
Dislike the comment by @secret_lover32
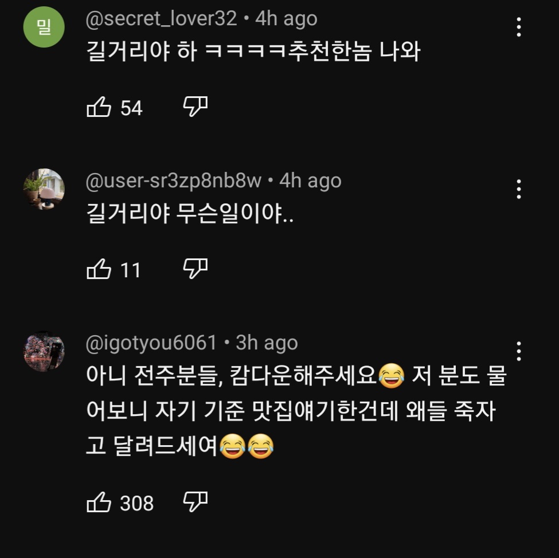196,106
